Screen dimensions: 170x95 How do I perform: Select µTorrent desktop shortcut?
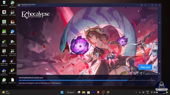tap(4, 81)
